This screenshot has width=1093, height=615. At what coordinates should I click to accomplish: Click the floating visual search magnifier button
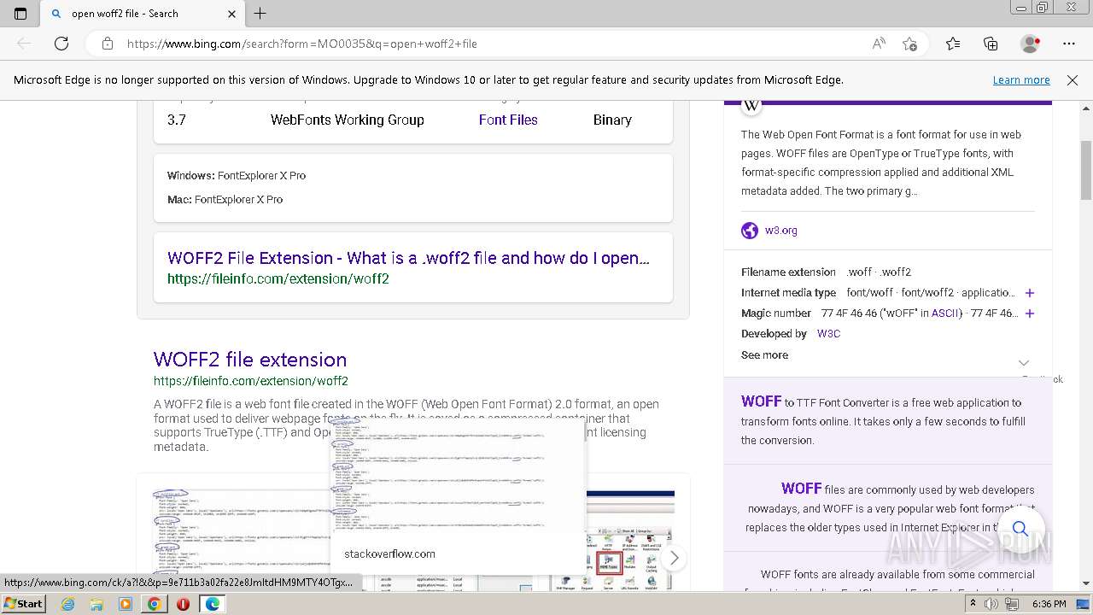(1020, 529)
